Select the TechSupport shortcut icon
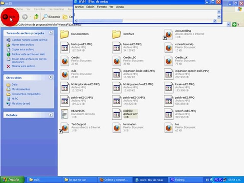The width and height of the screenshot is (244, 183). point(64,128)
